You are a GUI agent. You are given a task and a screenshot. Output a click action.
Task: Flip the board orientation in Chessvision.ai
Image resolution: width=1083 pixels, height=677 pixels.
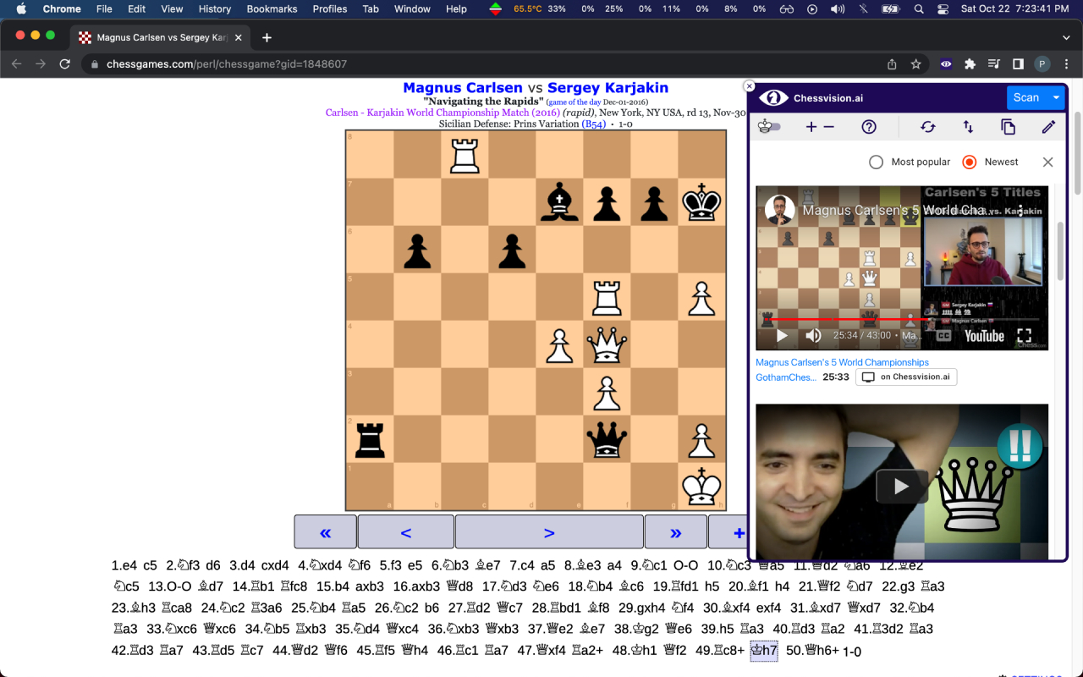[967, 125]
